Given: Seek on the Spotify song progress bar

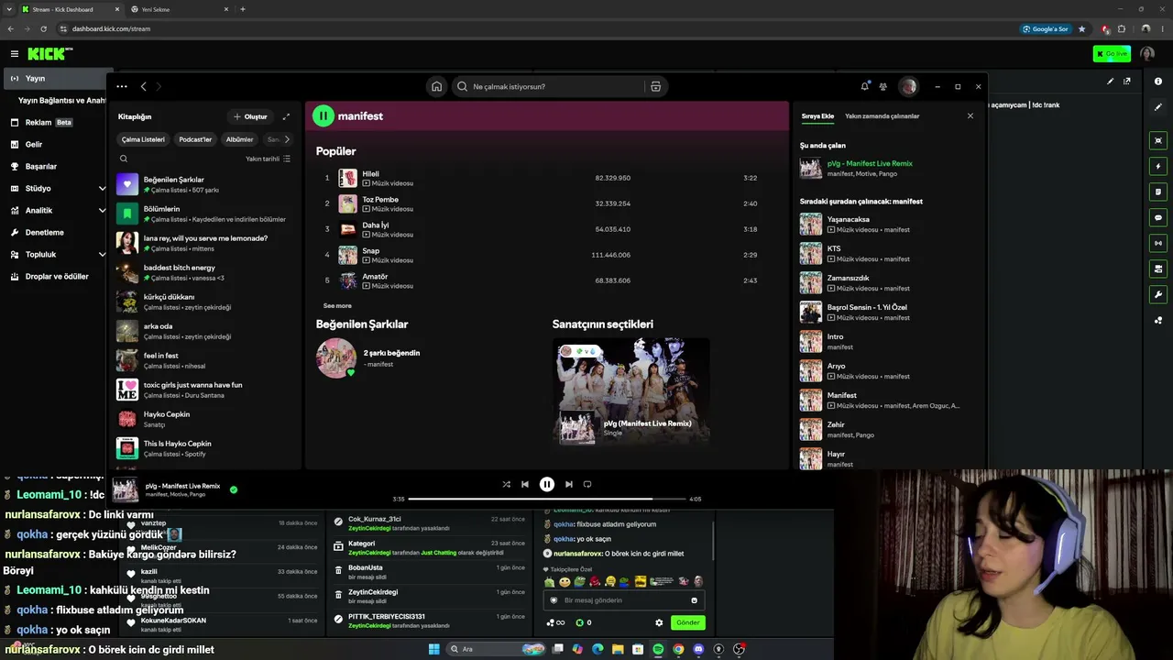Looking at the screenshot, I should [x=546, y=499].
